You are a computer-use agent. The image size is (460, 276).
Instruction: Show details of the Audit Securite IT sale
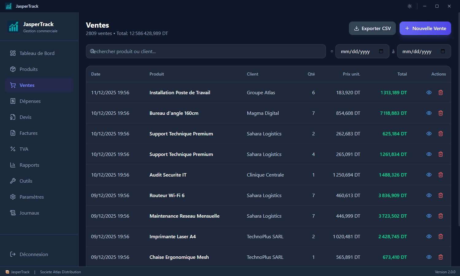(429, 175)
